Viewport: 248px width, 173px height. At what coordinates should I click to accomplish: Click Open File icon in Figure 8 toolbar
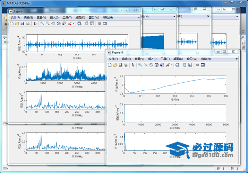[x=115, y=65]
